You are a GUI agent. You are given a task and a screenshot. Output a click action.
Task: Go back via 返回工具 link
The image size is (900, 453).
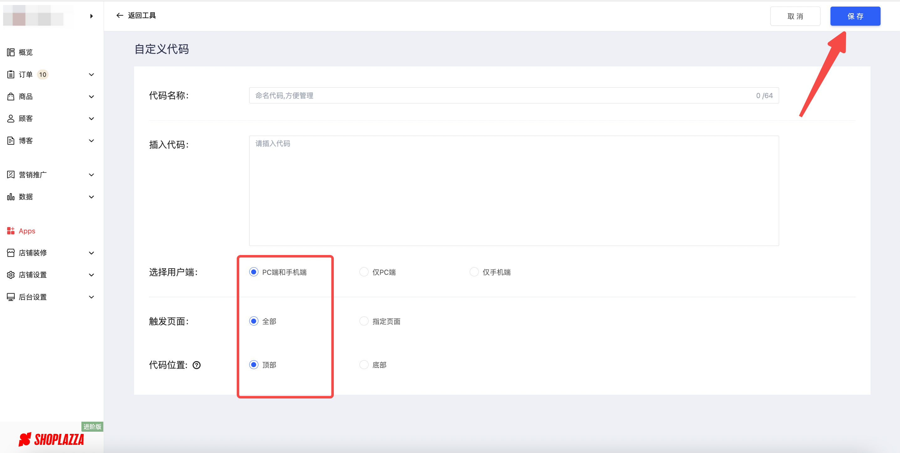tap(142, 15)
